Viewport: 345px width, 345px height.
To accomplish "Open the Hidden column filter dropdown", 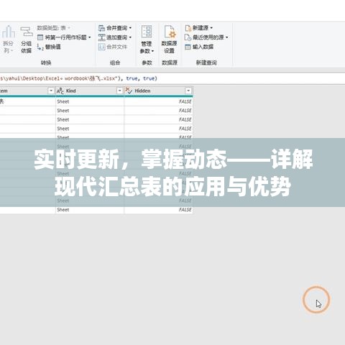I will [x=188, y=91].
